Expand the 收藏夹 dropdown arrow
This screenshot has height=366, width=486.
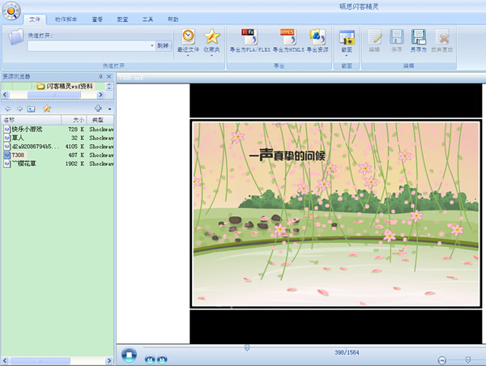211,56
